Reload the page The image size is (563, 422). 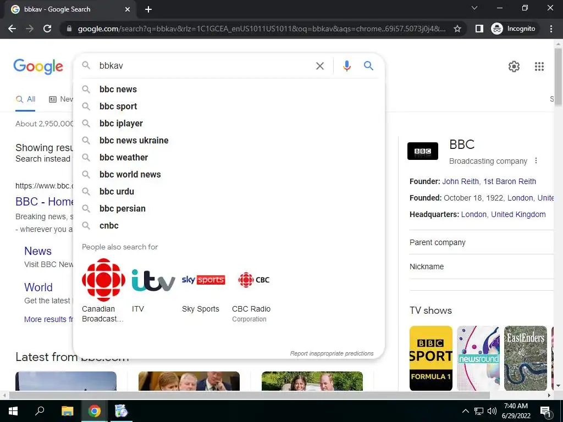point(47,29)
